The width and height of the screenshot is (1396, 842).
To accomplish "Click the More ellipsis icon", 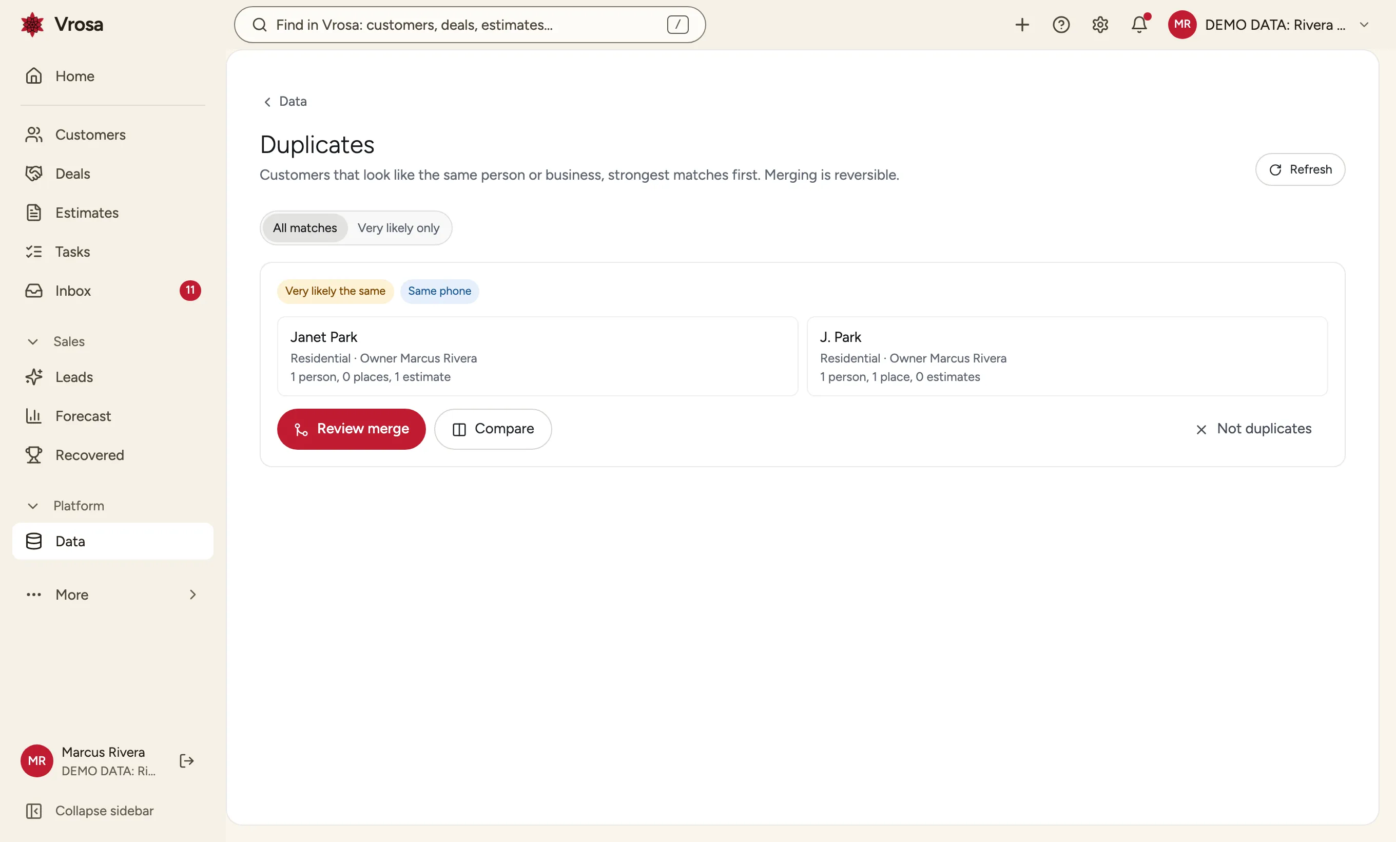I will point(34,595).
